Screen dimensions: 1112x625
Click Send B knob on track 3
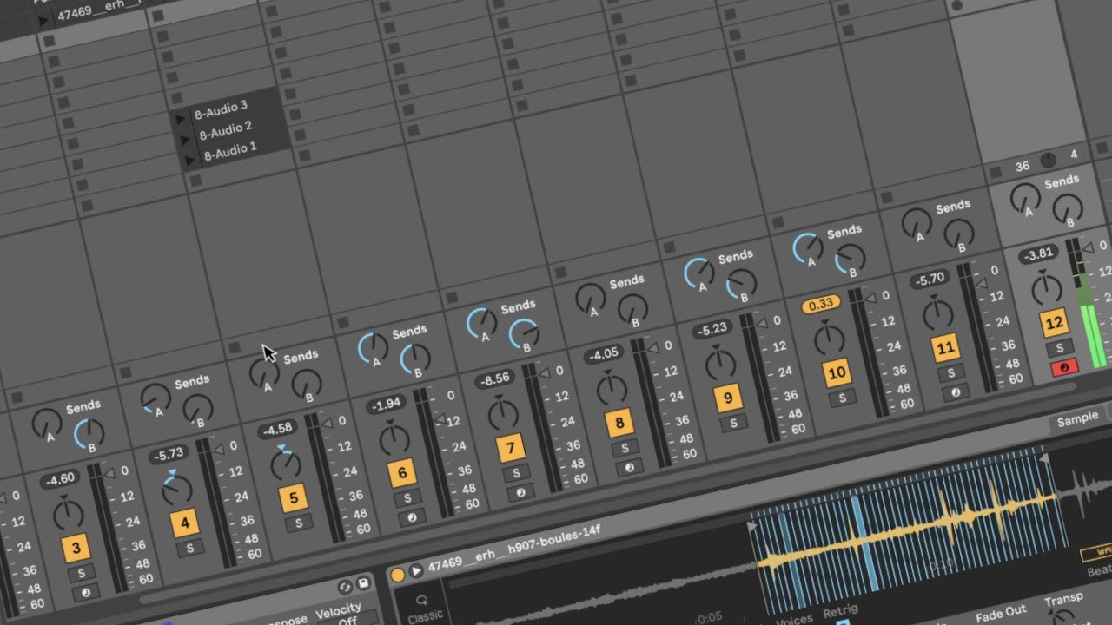click(x=89, y=433)
